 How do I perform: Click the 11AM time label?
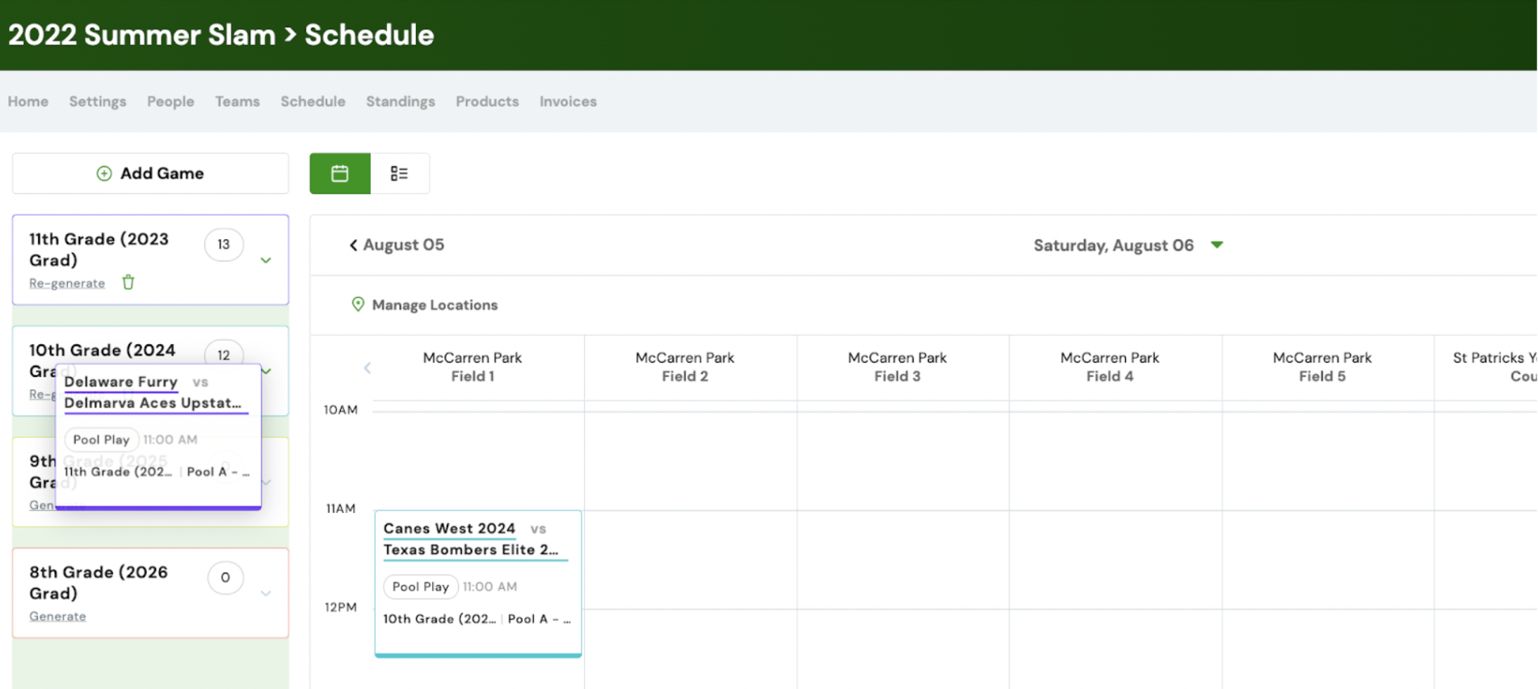tap(341, 508)
